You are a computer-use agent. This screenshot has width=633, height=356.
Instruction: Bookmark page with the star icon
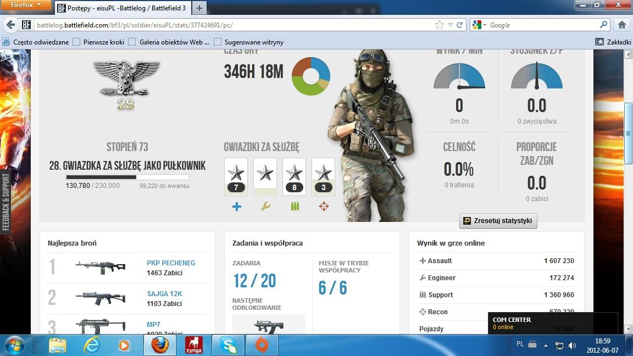click(x=439, y=25)
